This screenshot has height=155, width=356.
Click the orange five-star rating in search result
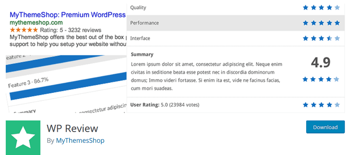pyautogui.click(x=24, y=30)
